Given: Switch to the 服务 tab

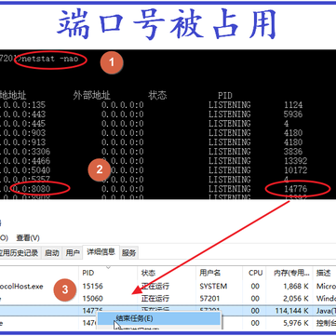Looking at the screenshot, I should (128, 253).
